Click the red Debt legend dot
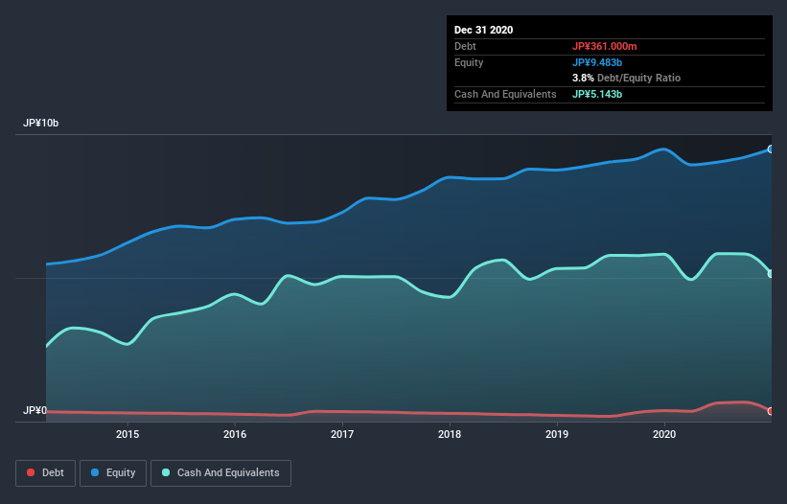Image resolution: width=787 pixels, height=504 pixels. (31, 472)
